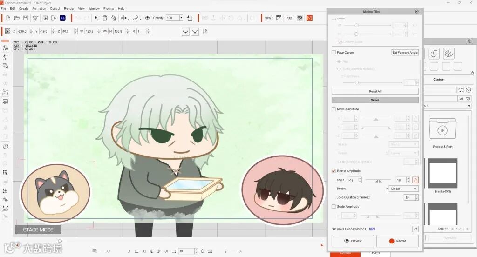Open the File menu
Image resolution: width=477 pixels, height=257 pixels.
tap(4, 8)
